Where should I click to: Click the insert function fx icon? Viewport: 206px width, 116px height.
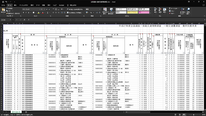tap(25, 20)
